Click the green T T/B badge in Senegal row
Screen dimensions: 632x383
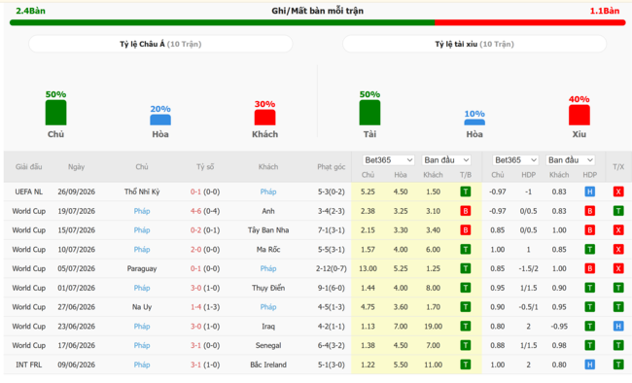(x=465, y=345)
